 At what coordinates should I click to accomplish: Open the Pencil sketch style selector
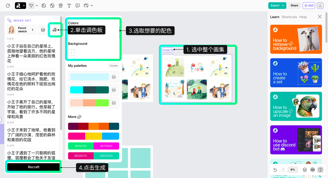(x=22, y=30)
